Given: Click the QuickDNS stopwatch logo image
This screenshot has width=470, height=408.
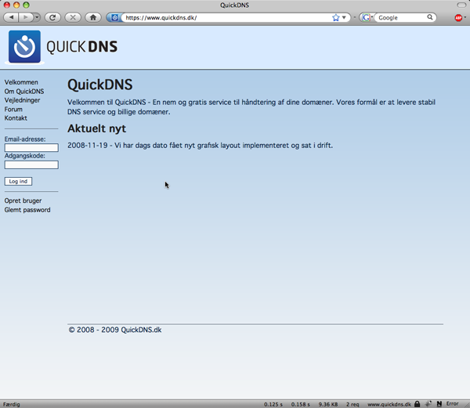Looking at the screenshot, I should point(24,47).
